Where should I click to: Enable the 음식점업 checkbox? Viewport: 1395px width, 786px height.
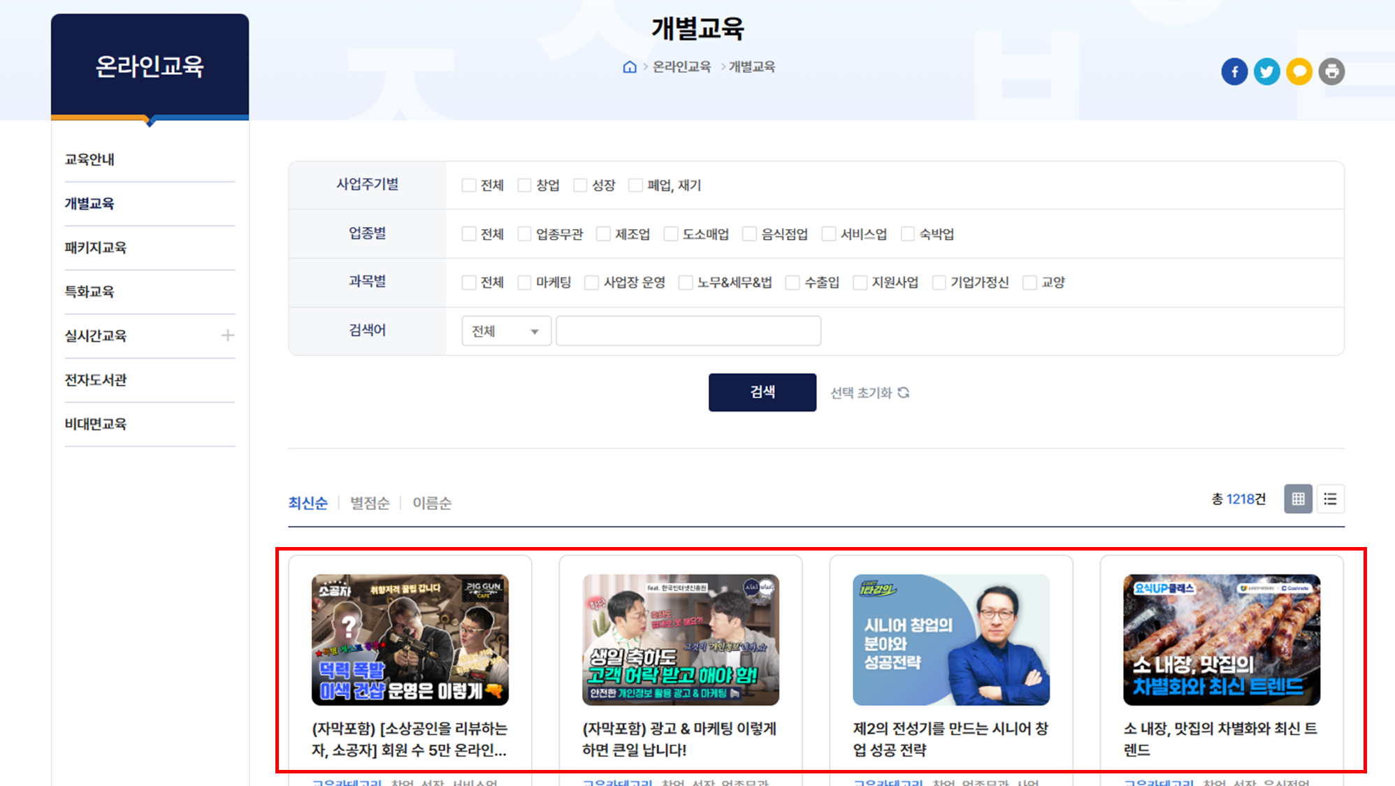click(749, 234)
